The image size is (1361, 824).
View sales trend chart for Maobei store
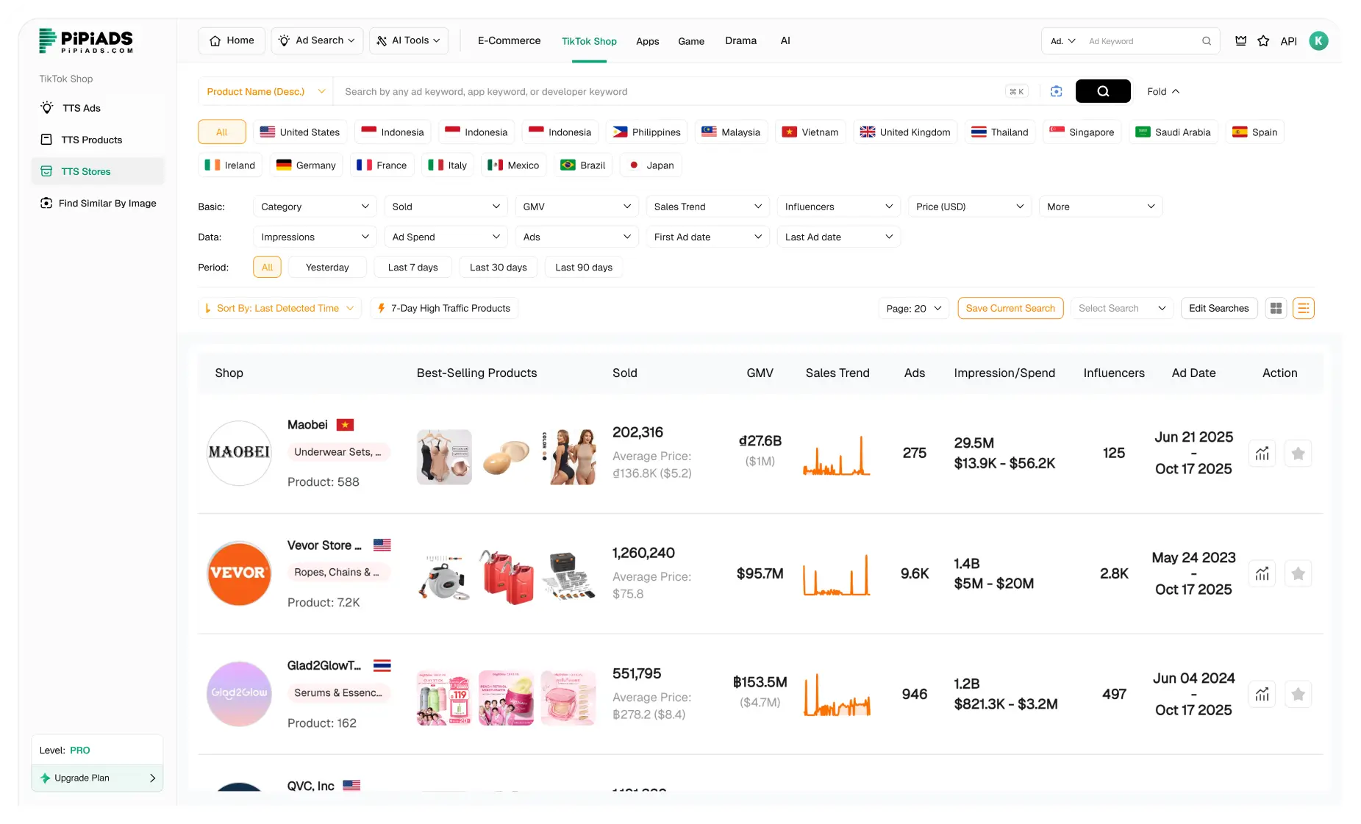coord(1262,453)
